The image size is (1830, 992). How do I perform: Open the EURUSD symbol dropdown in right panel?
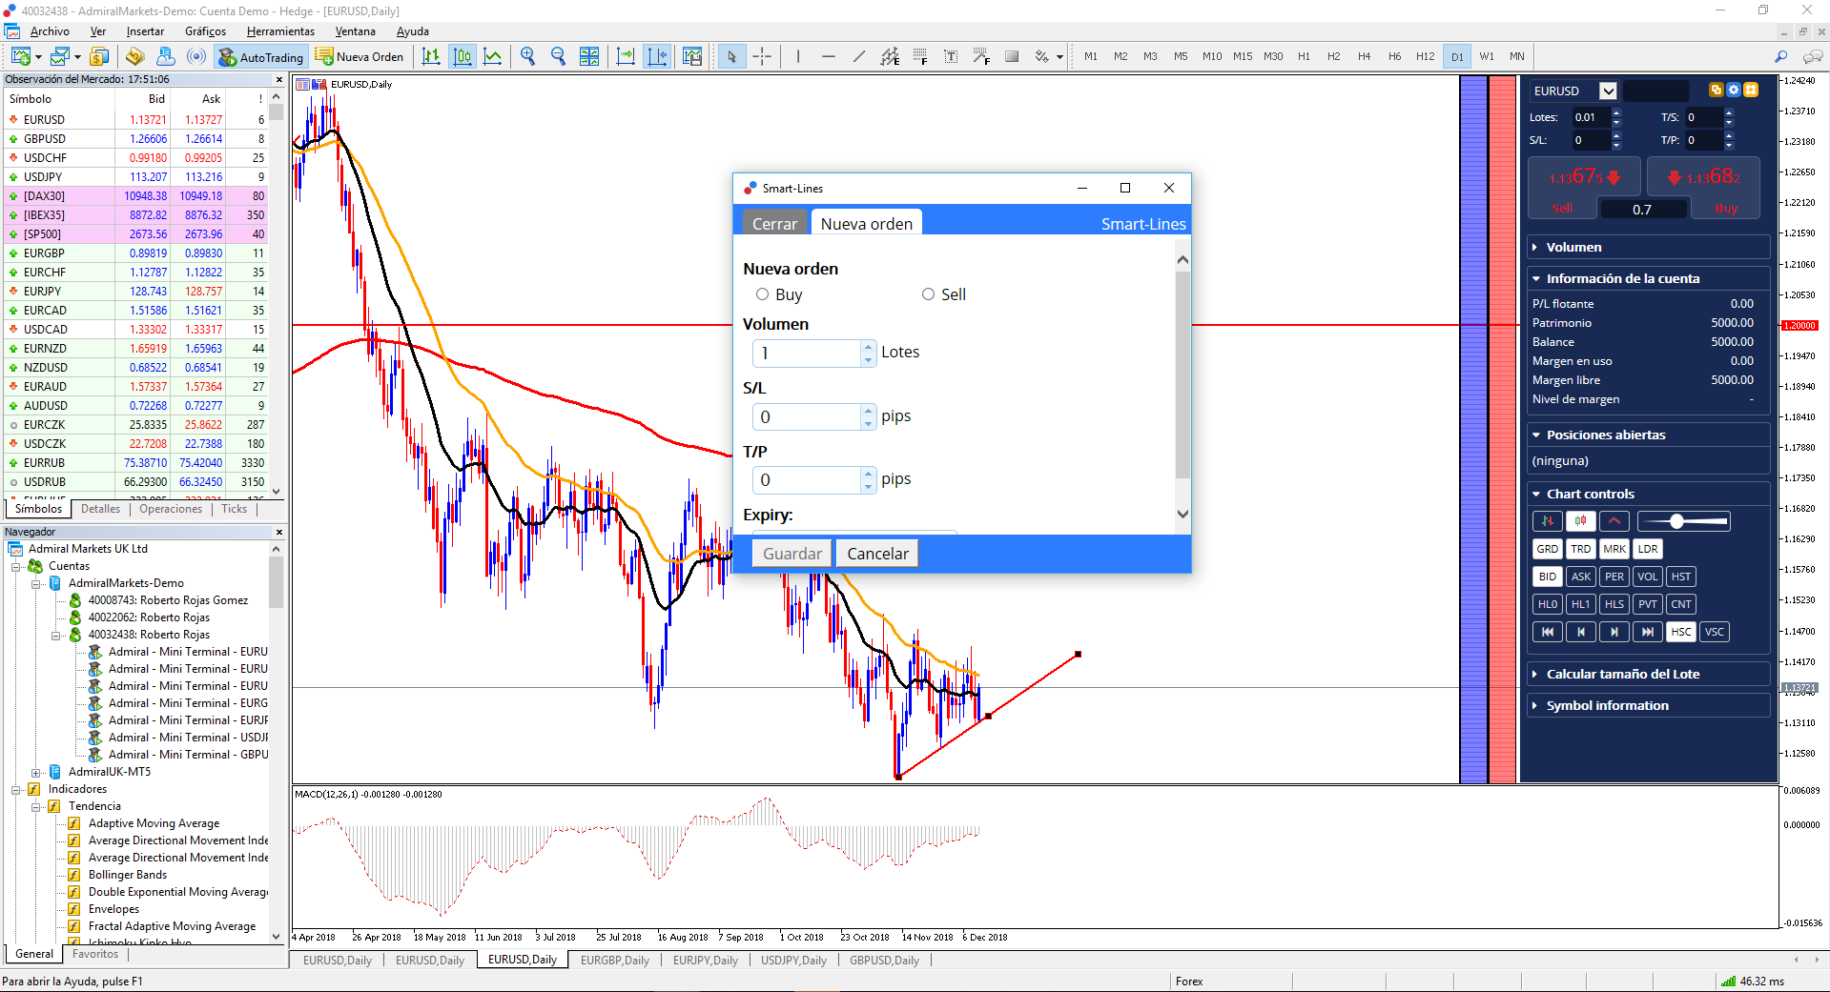coord(1610,91)
